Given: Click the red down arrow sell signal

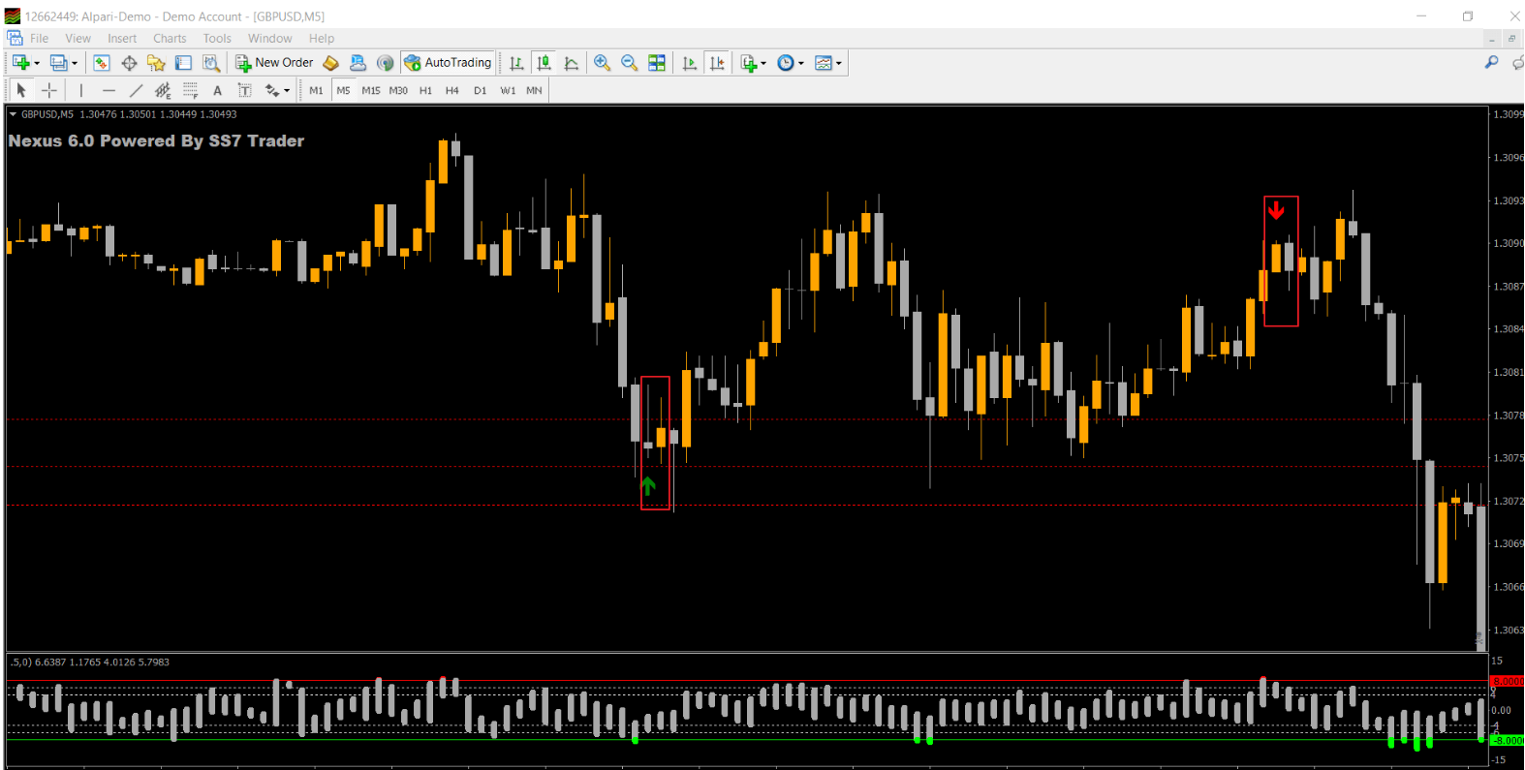Looking at the screenshot, I should coord(1276,210).
